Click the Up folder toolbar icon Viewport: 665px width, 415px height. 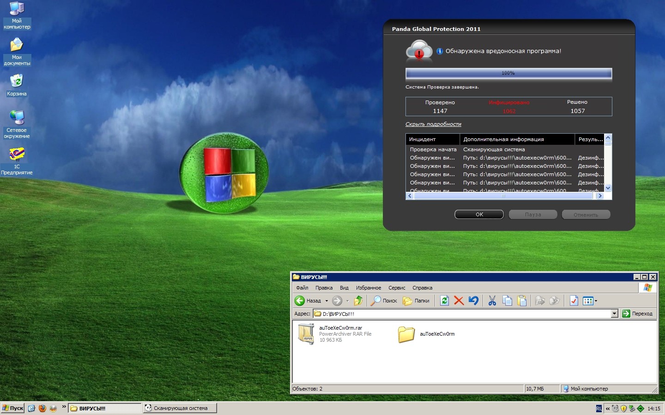pyautogui.click(x=358, y=301)
